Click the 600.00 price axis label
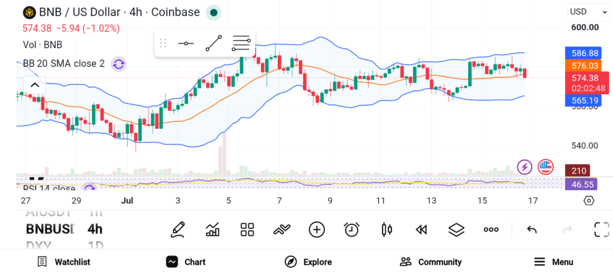This screenshot has width=613, height=275. pos(585,27)
